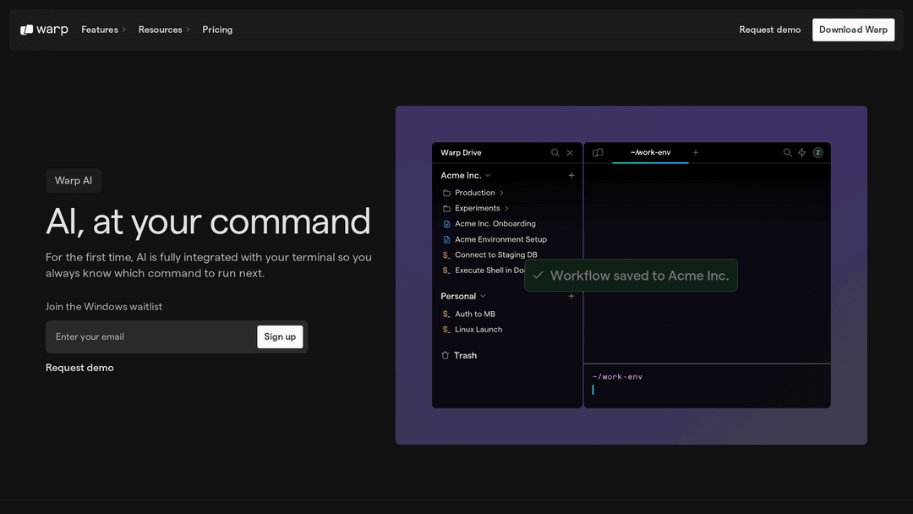Add item to Acme Inc. with plus

(x=571, y=175)
